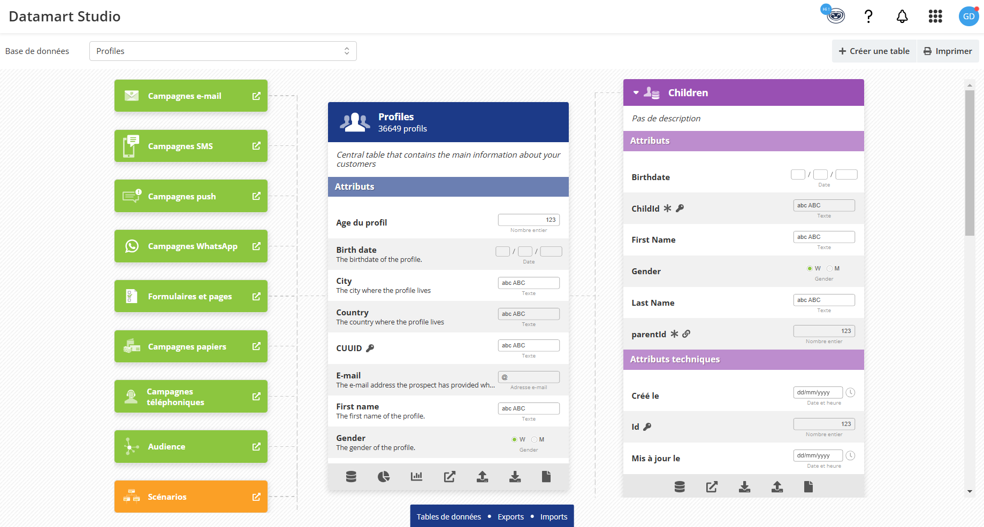Image resolution: width=984 pixels, height=527 pixels.
Task: Click the vertical scrollbar thumb
Action: [x=970, y=162]
